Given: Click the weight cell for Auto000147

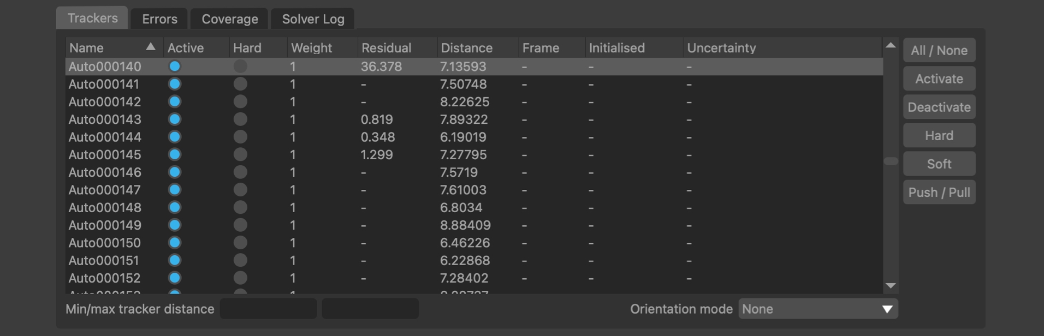Looking at the screenshot, I should pos(293,190).
